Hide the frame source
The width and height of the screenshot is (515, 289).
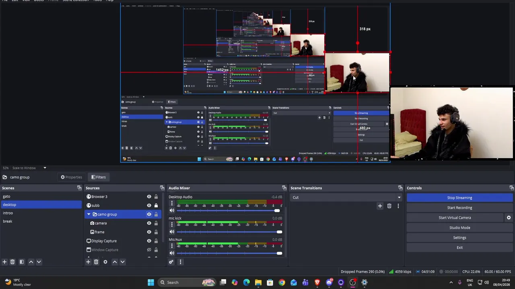click(x=149, y=232)
